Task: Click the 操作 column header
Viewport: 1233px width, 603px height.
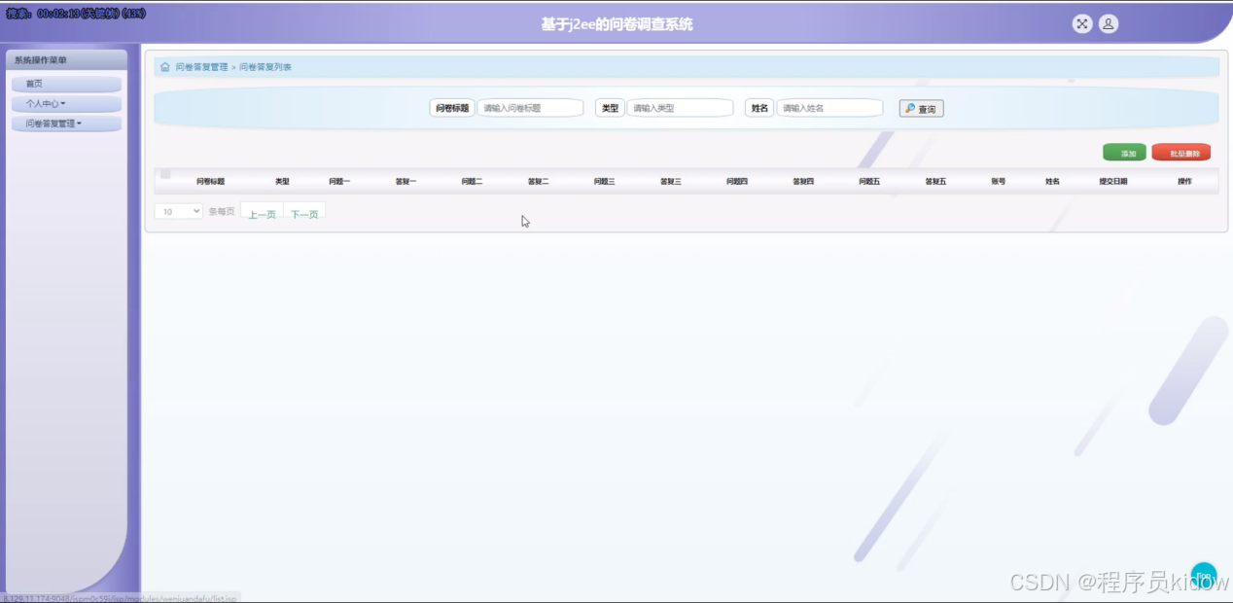Action: (1184, 182)
